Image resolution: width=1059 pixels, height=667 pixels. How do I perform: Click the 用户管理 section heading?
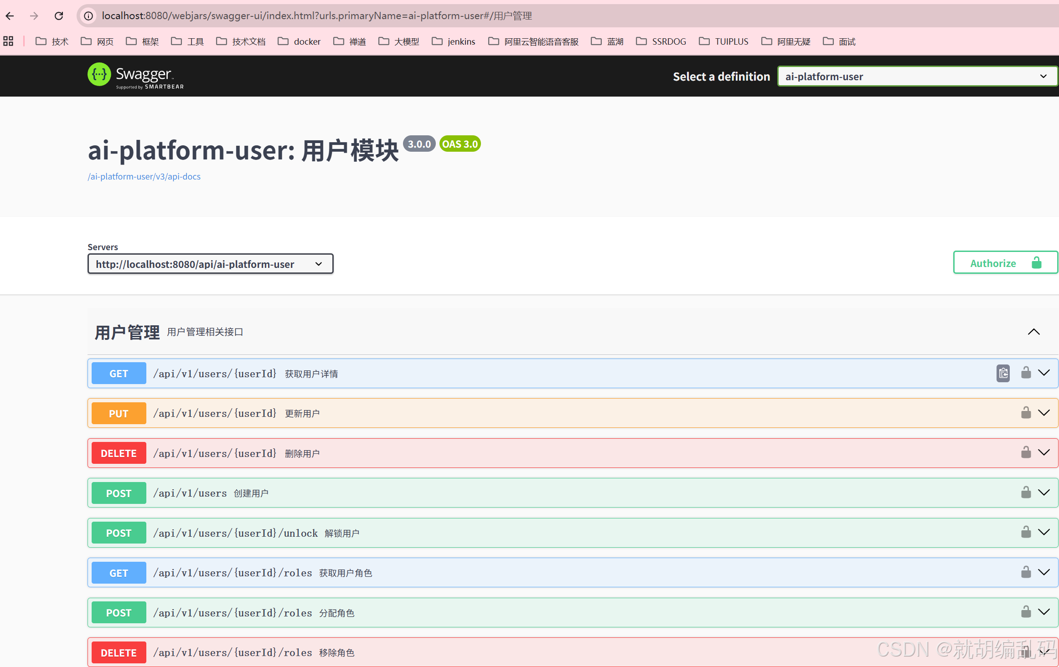tap(127, 332)
